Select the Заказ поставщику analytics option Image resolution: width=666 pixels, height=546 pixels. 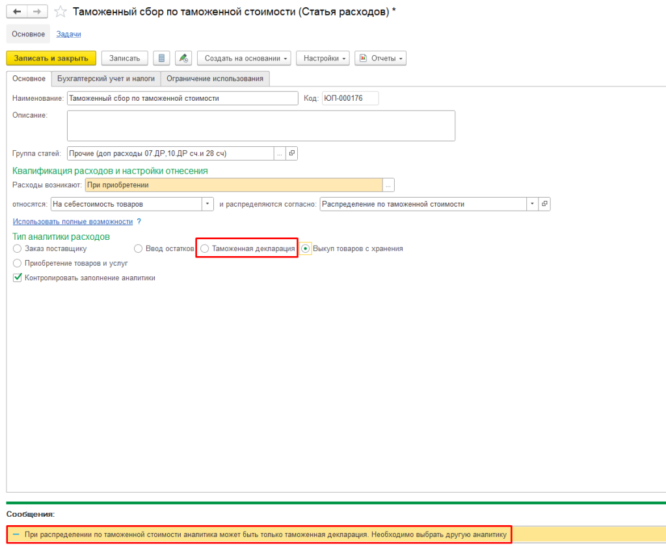tap(17, 248)
